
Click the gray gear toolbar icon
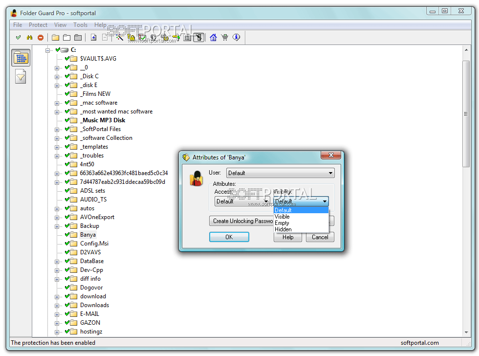[153, 38]
